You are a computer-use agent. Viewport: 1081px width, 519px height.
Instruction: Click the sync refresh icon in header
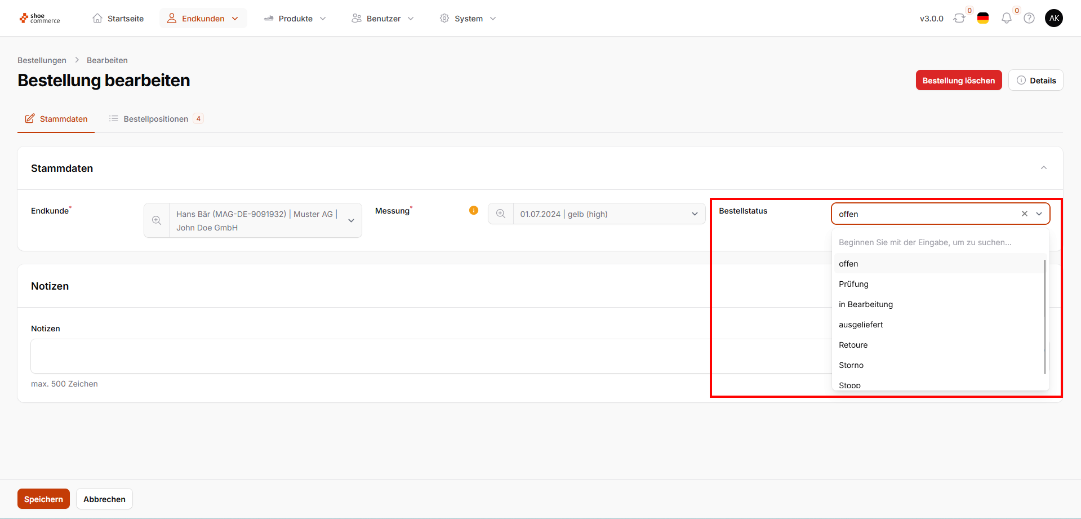pos(959,19)
